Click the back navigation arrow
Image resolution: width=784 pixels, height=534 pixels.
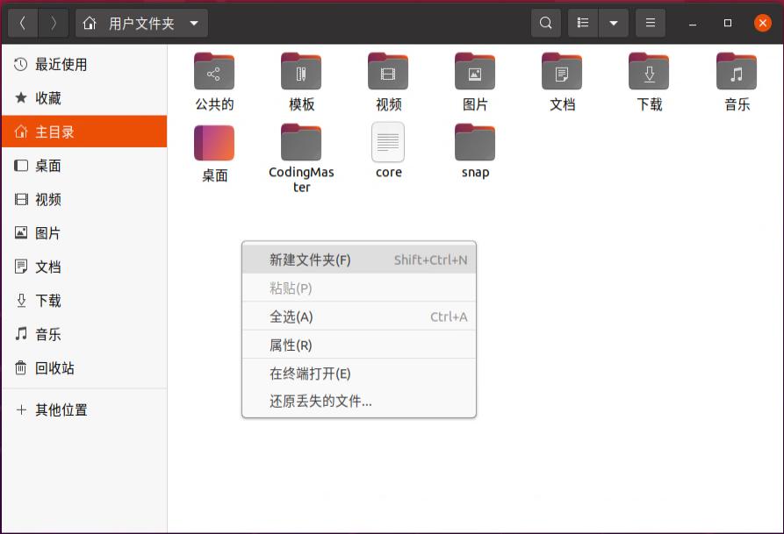coord(23,23)
